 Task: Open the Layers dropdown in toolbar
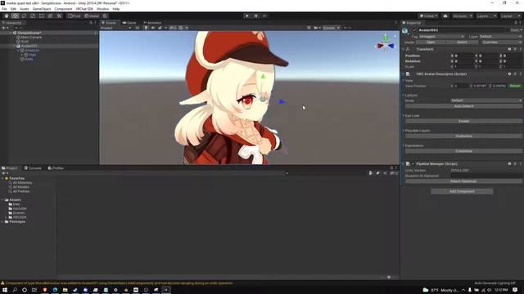486,16
